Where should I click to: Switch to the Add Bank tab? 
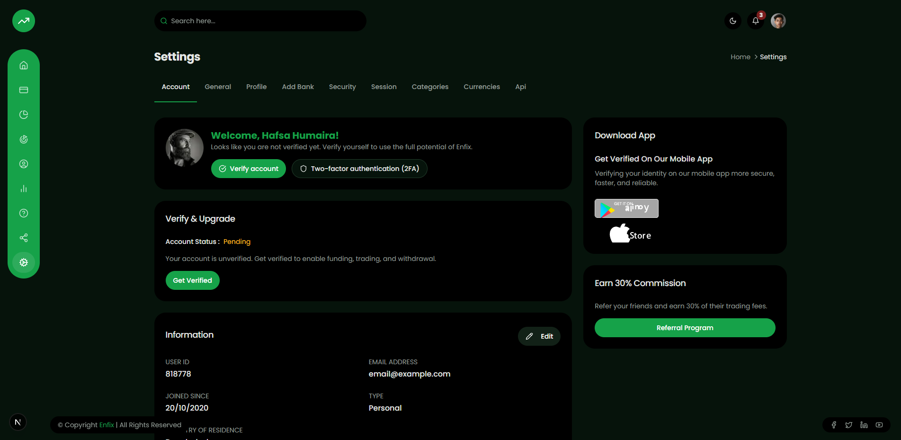[298, 87]
